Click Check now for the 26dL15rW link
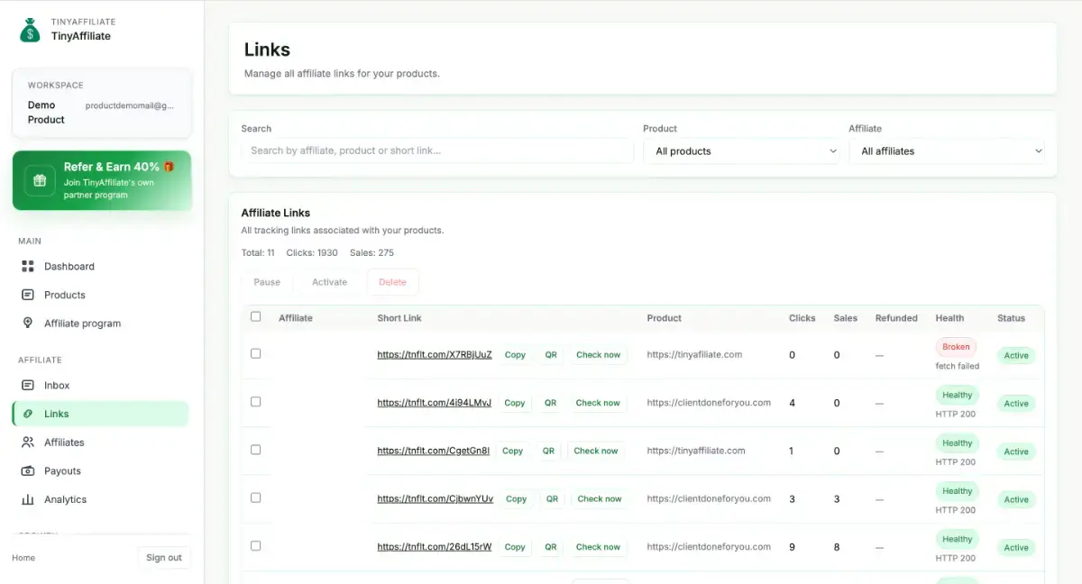The image size is (1082, 584). click(x=598, y=547)
